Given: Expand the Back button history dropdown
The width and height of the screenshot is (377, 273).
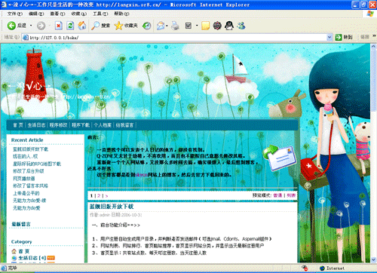Looking at the screenshot, I should (31, 26).
